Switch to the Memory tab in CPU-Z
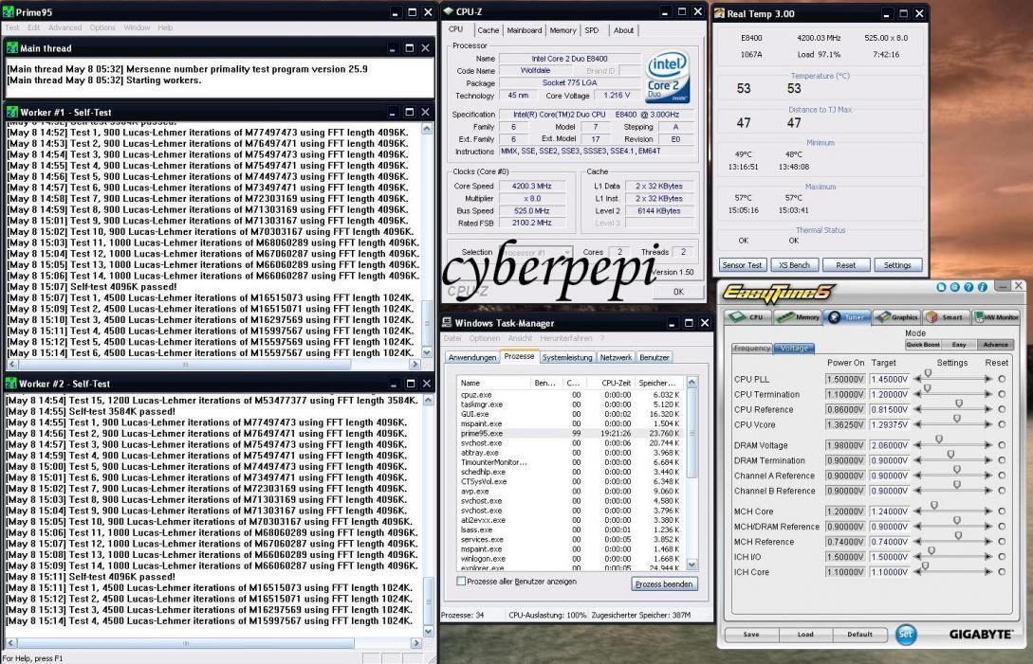The width and height of the screenshot is (1033, 664). click(563, 30)
